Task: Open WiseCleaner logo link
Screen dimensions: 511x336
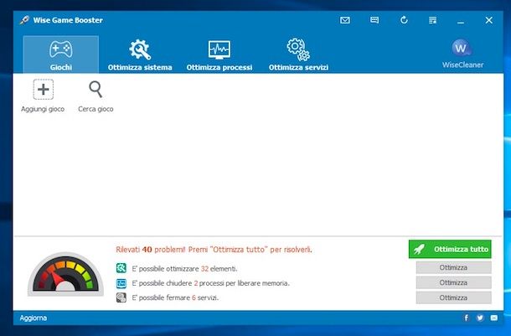Action: [462, 54]
